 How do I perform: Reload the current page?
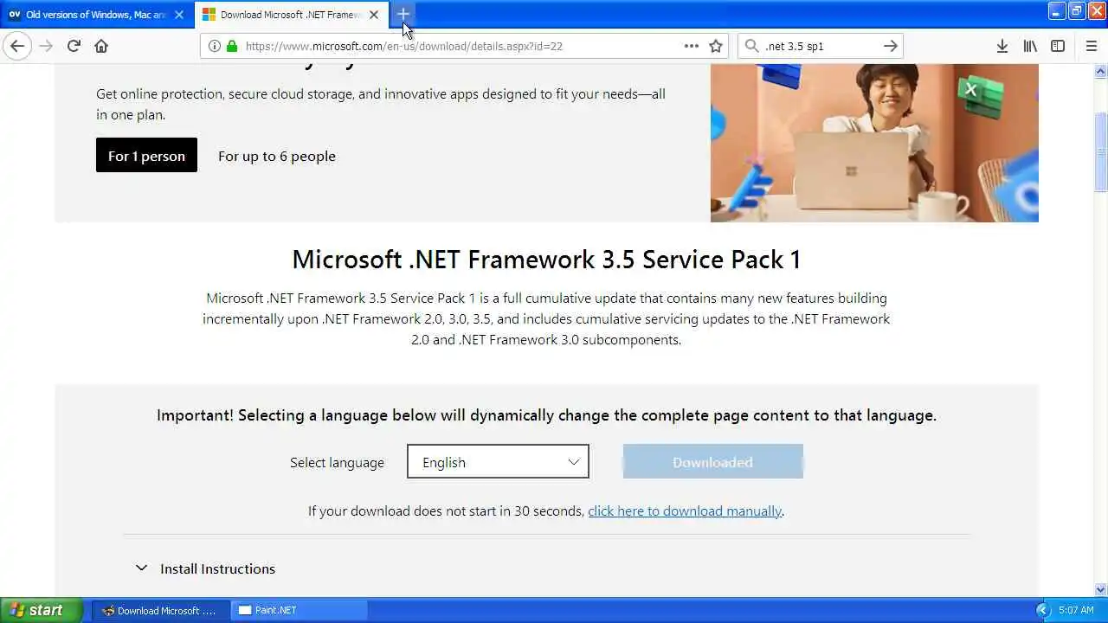click(74, 46)
